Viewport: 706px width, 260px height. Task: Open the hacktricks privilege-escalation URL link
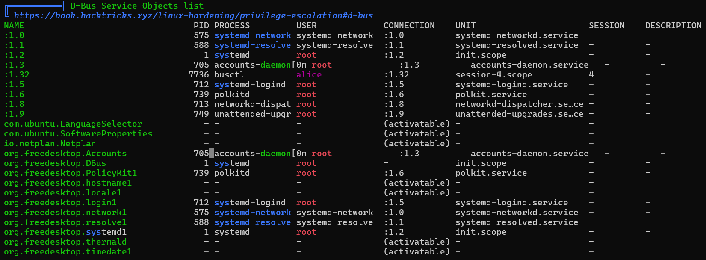point(193,16)
